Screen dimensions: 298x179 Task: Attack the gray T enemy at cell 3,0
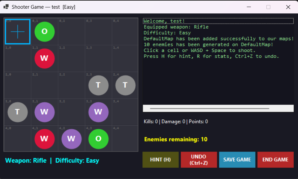point(18,112)
